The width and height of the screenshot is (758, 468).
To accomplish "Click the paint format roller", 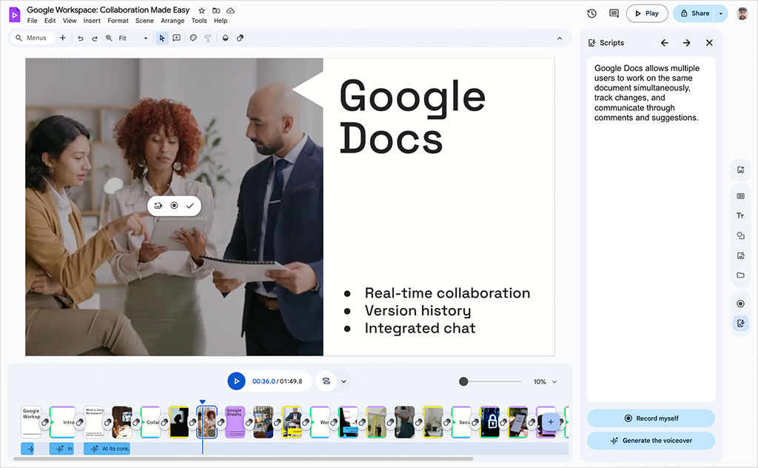I will pos(208,38).
